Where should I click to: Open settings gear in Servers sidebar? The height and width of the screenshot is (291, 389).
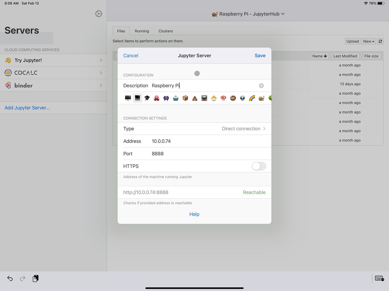click(x=99, y=14)
